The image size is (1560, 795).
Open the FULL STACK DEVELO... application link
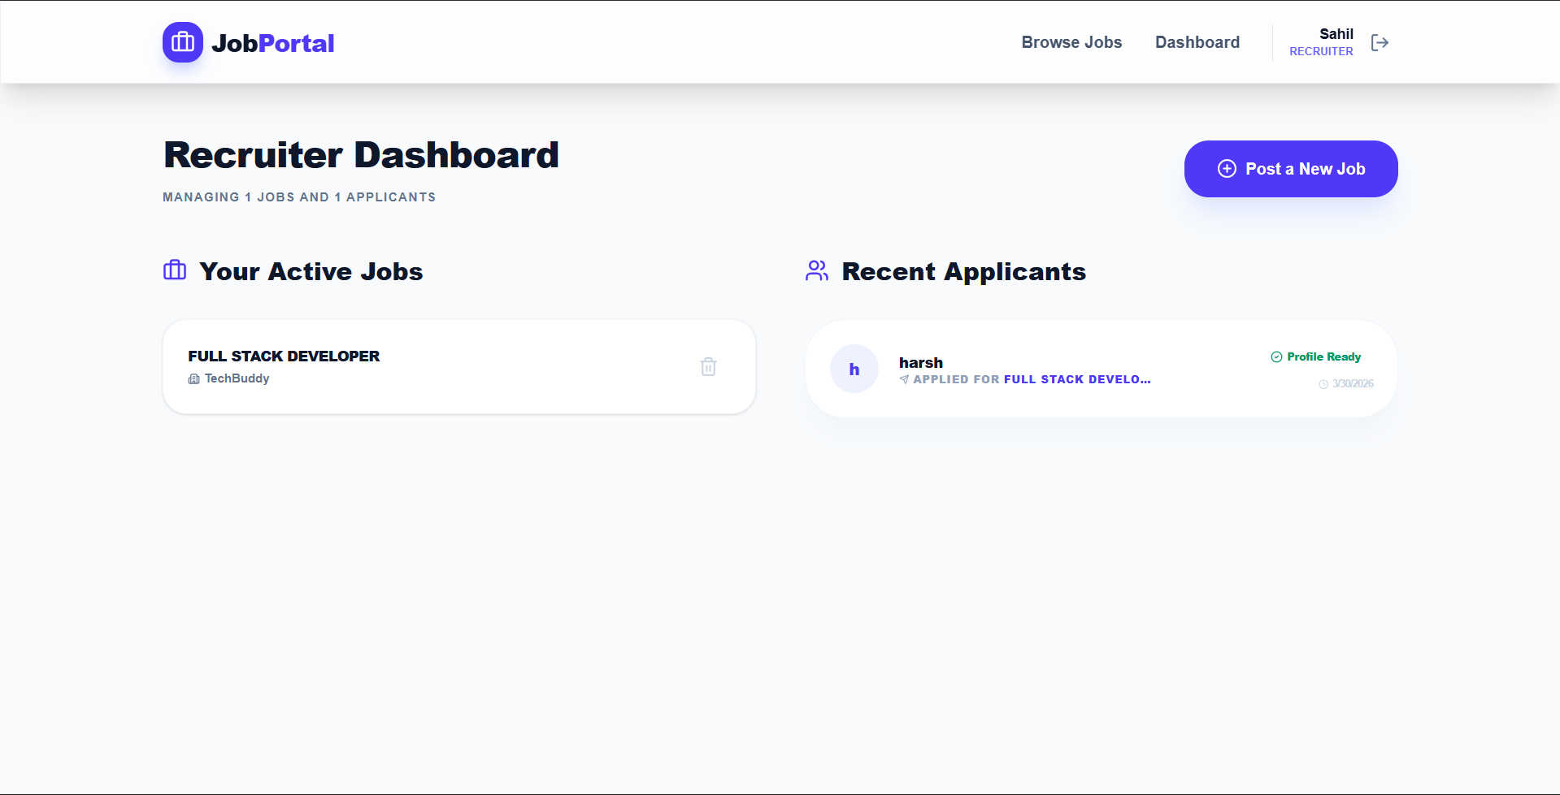tap(1076, 379)
